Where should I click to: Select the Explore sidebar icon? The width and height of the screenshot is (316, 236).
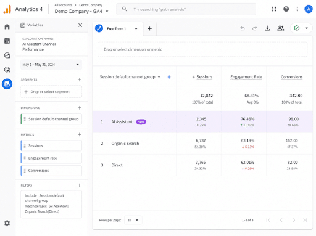(x=7, y=84)
